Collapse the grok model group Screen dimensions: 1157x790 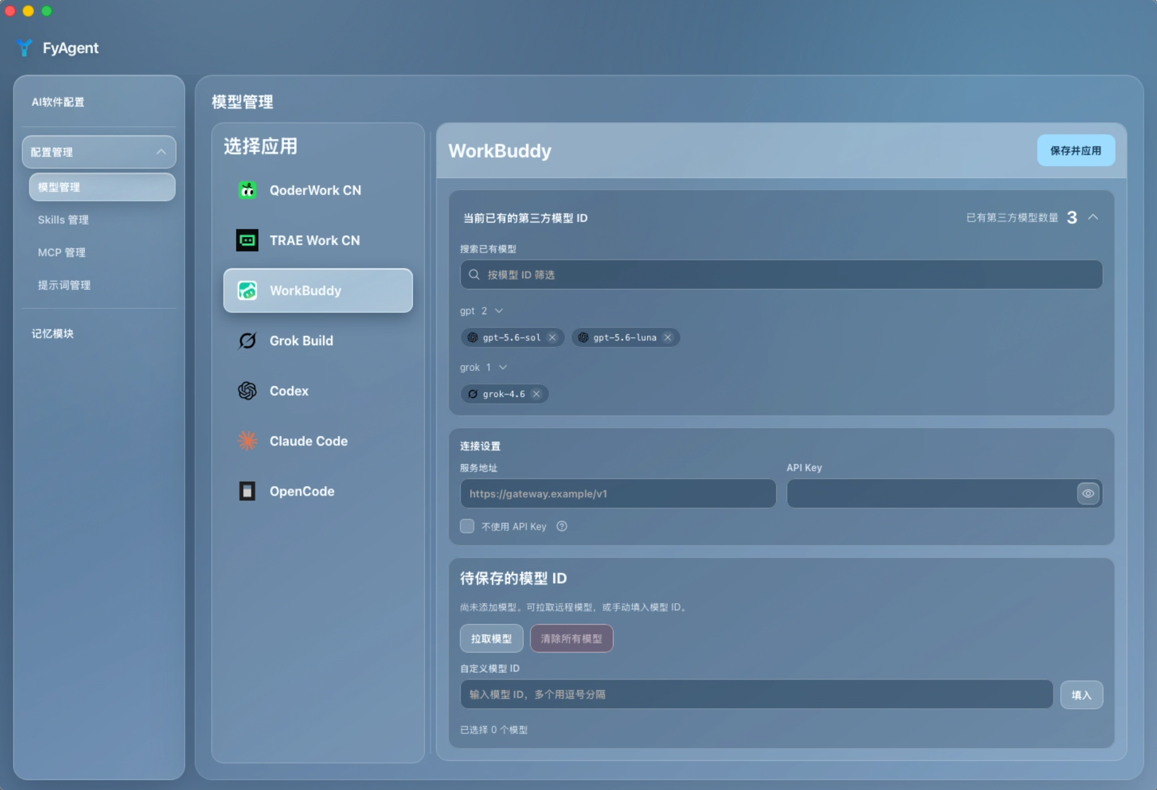[503, 367]
